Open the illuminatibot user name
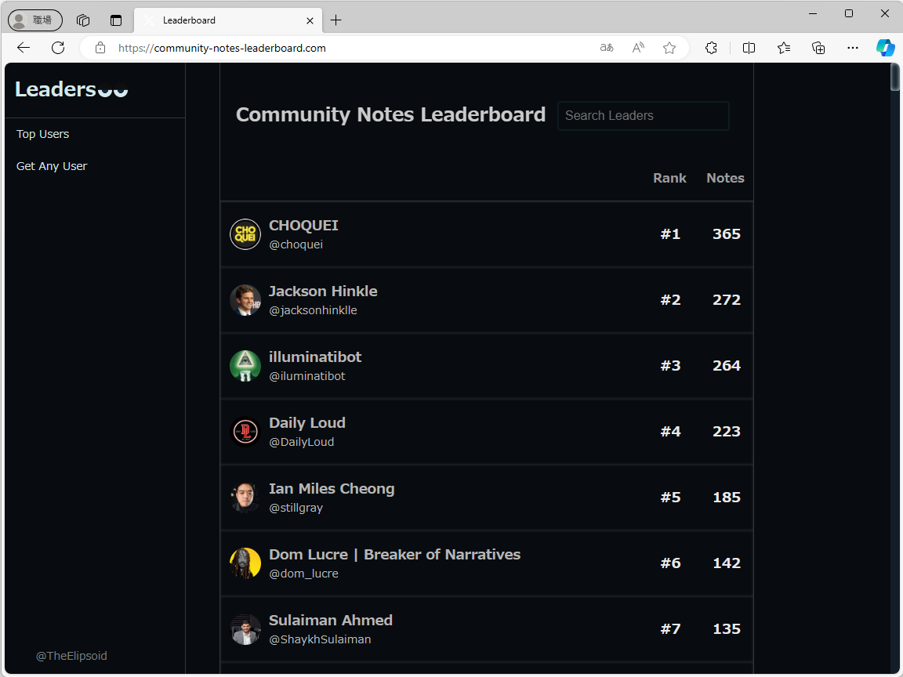Viewport: 903px width, 677px height. [x=315, y=357]
